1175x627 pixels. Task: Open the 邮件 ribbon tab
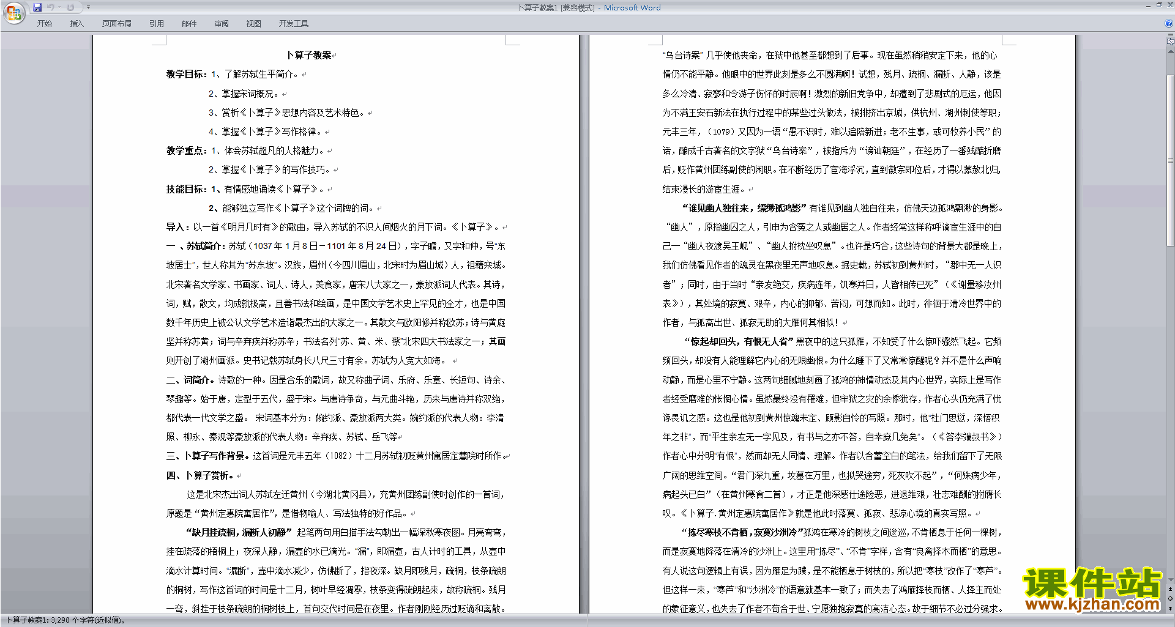point(189,23)
